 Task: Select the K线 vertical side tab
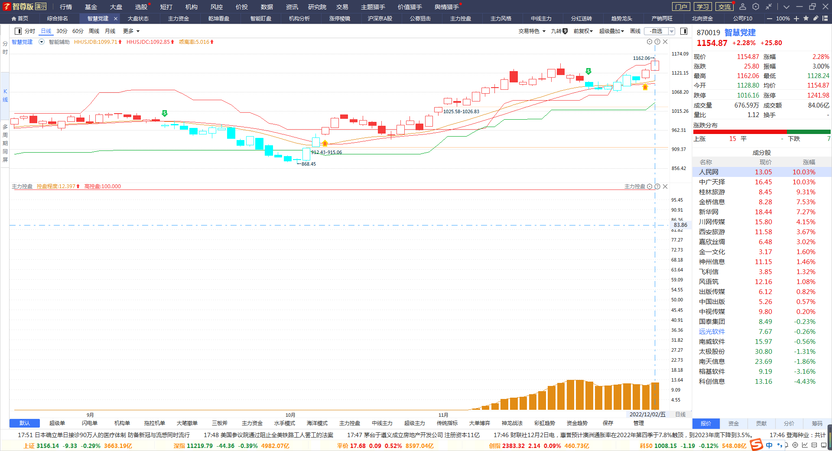(5, 95)
